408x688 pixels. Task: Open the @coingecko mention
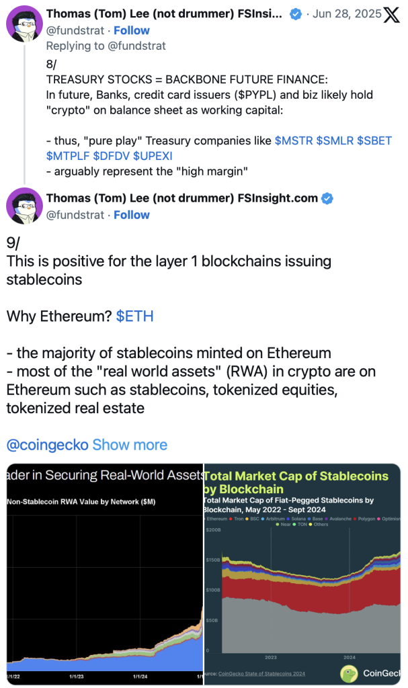(x=48, y=445)
